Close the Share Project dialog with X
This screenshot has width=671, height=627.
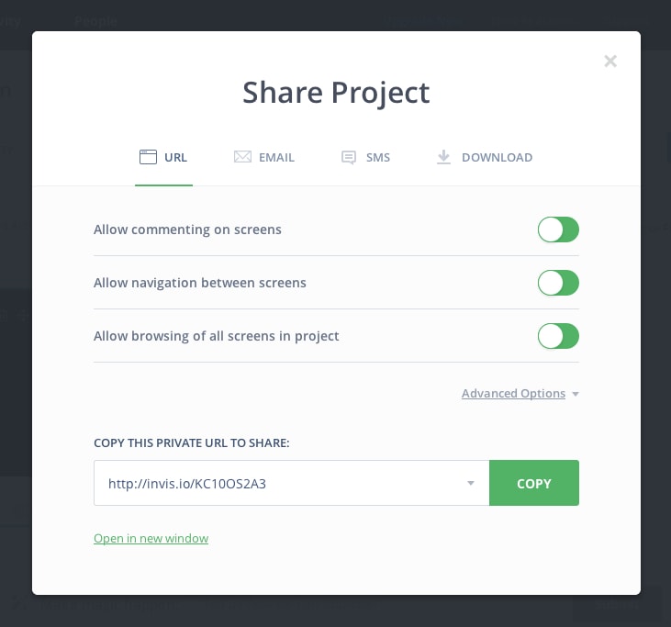pos(610,62)
